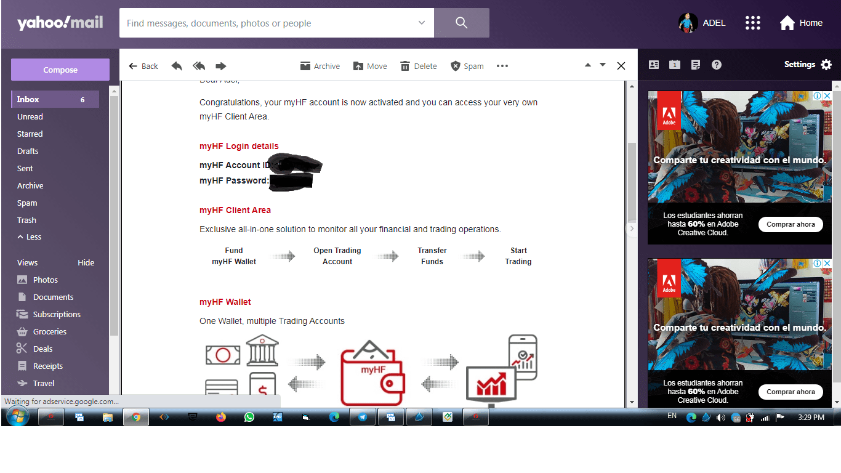This screenshot has width=841, height=473.
Task: Open the ADEL account profile menu
Action: click(702, 23)
